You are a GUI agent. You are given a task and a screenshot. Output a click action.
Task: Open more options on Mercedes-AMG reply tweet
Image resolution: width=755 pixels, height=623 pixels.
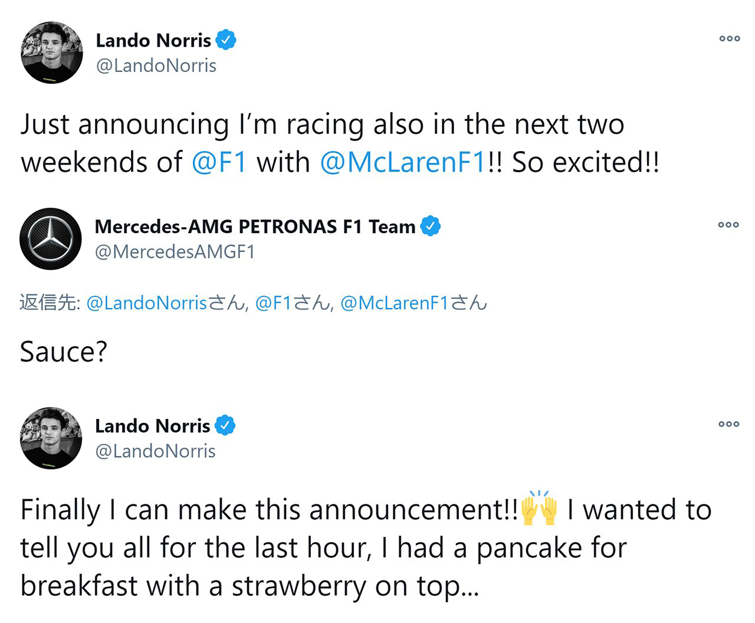[728, 225]
